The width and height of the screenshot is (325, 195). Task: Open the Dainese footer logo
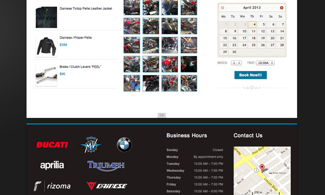(x=107, y=186)
